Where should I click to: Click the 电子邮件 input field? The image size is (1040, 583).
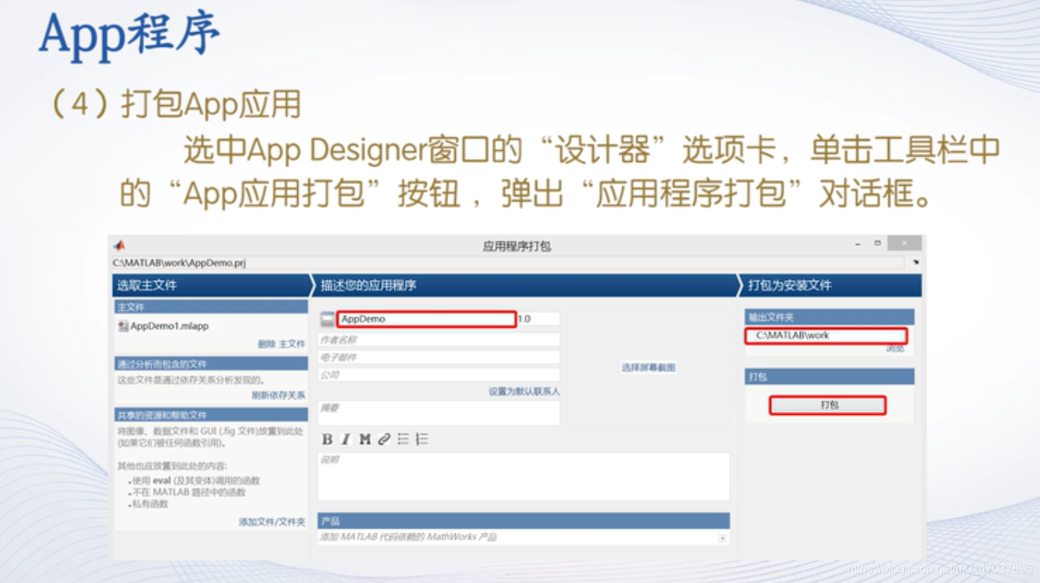click(439, 358)
